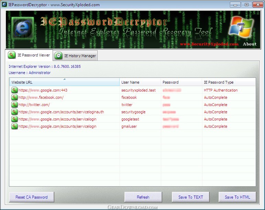Sort by the Website URL column header
Screen dimensions: 265x210
click(x=64, y=82)
